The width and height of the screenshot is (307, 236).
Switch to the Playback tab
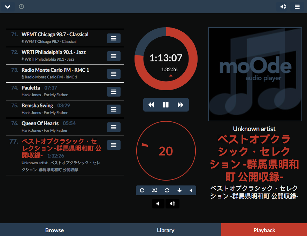point(264,230)
